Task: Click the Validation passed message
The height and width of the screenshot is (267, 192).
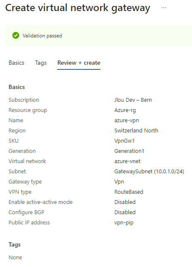Action: (x=42, y=36)
